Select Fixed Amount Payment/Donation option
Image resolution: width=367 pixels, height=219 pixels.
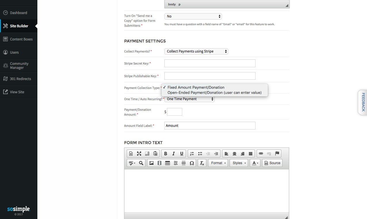[x=215, y=87]
